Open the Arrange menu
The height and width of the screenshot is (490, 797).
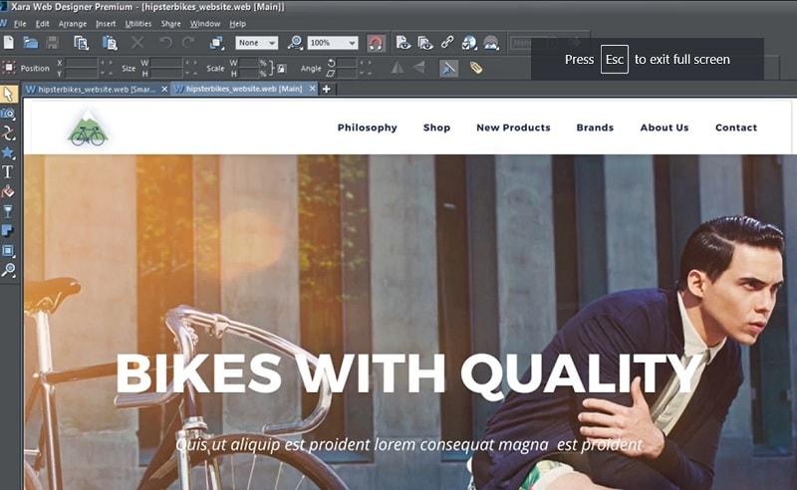click(72, 24)
